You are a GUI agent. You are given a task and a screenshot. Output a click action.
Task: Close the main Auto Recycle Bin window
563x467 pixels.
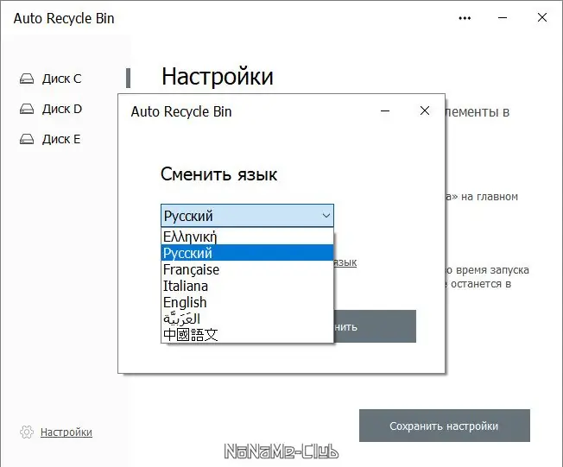click(542, 17)
